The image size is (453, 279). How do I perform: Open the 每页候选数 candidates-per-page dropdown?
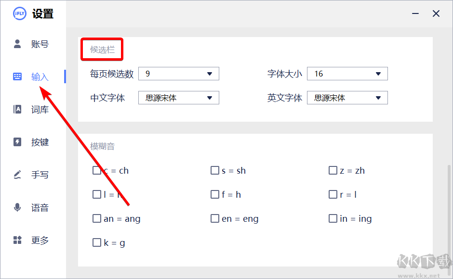click(178, 73)
